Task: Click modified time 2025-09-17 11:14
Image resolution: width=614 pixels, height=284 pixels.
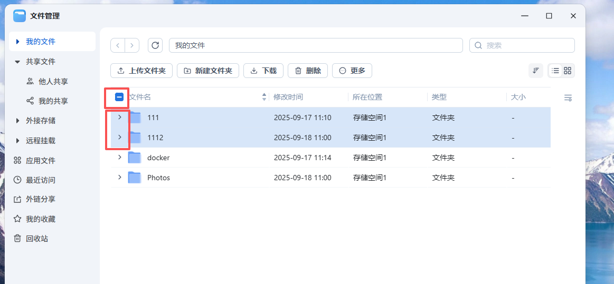Action: 303,158
